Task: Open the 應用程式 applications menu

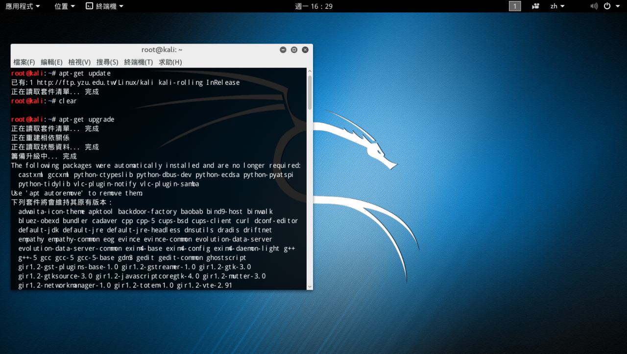Action: [x=23, y=6]
